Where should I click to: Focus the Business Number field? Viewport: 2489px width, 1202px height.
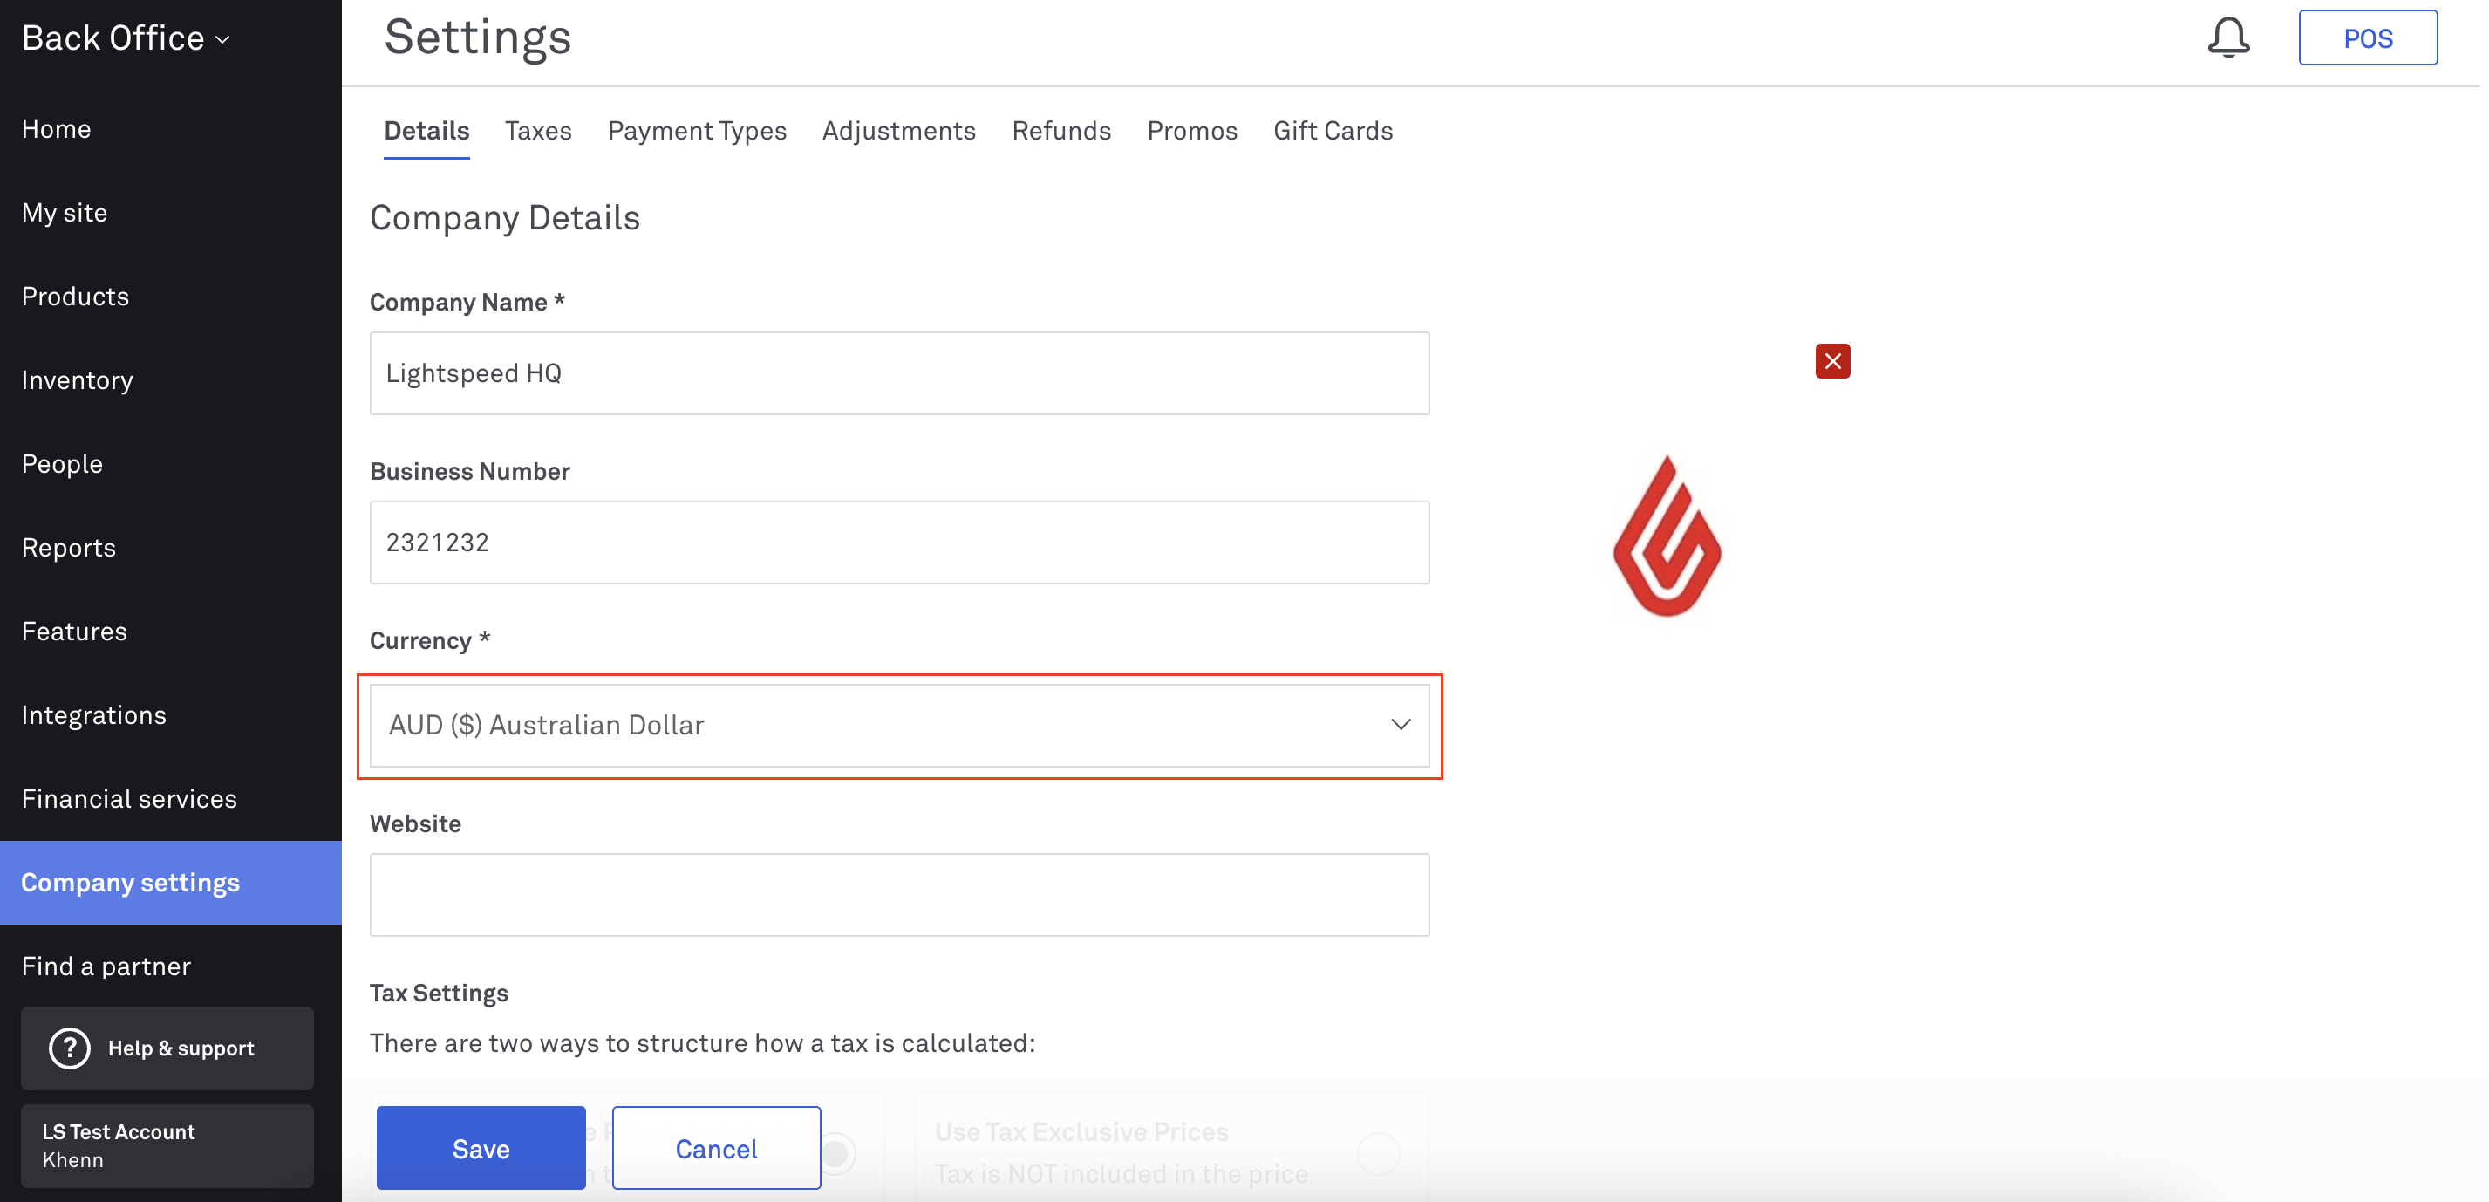[898, 542]
